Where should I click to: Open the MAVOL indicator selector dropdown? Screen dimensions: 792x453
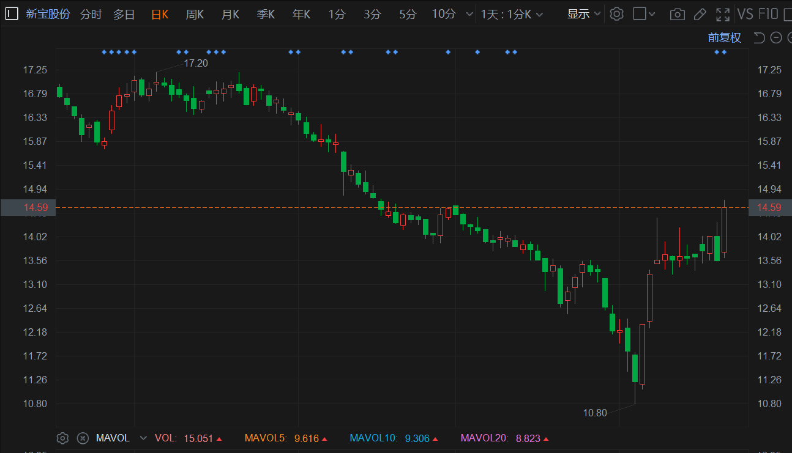pos(143,438)
